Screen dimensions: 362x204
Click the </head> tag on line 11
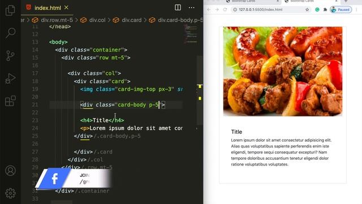click(60, 27)
